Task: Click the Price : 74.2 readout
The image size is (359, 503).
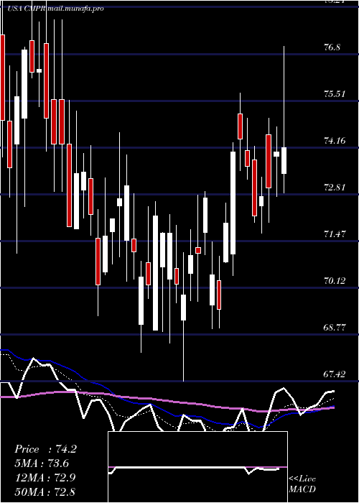Action: coord(45,449)
